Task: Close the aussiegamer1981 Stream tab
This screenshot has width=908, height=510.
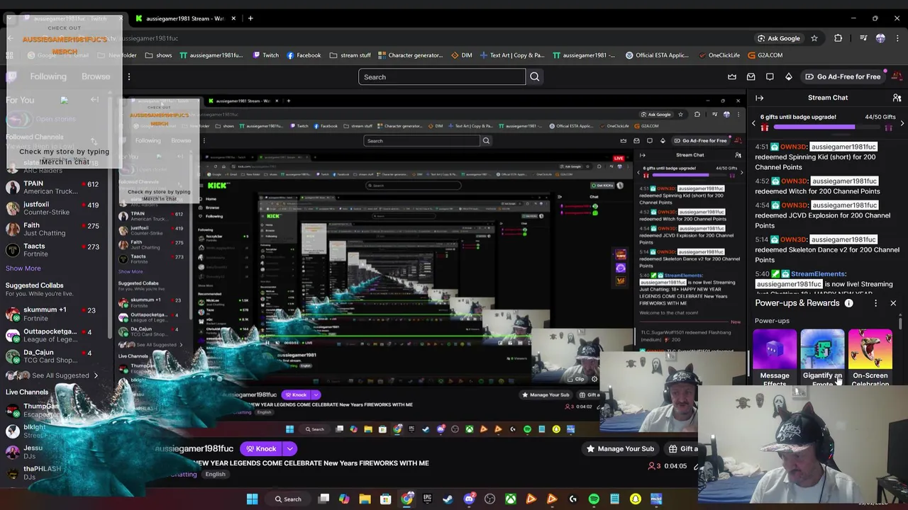Action: click(233, 18)
